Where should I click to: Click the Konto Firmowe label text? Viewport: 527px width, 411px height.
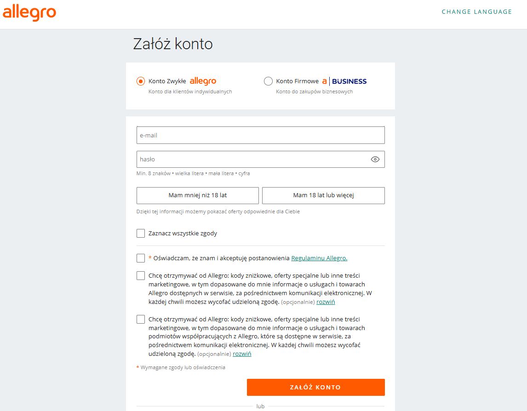297,81
